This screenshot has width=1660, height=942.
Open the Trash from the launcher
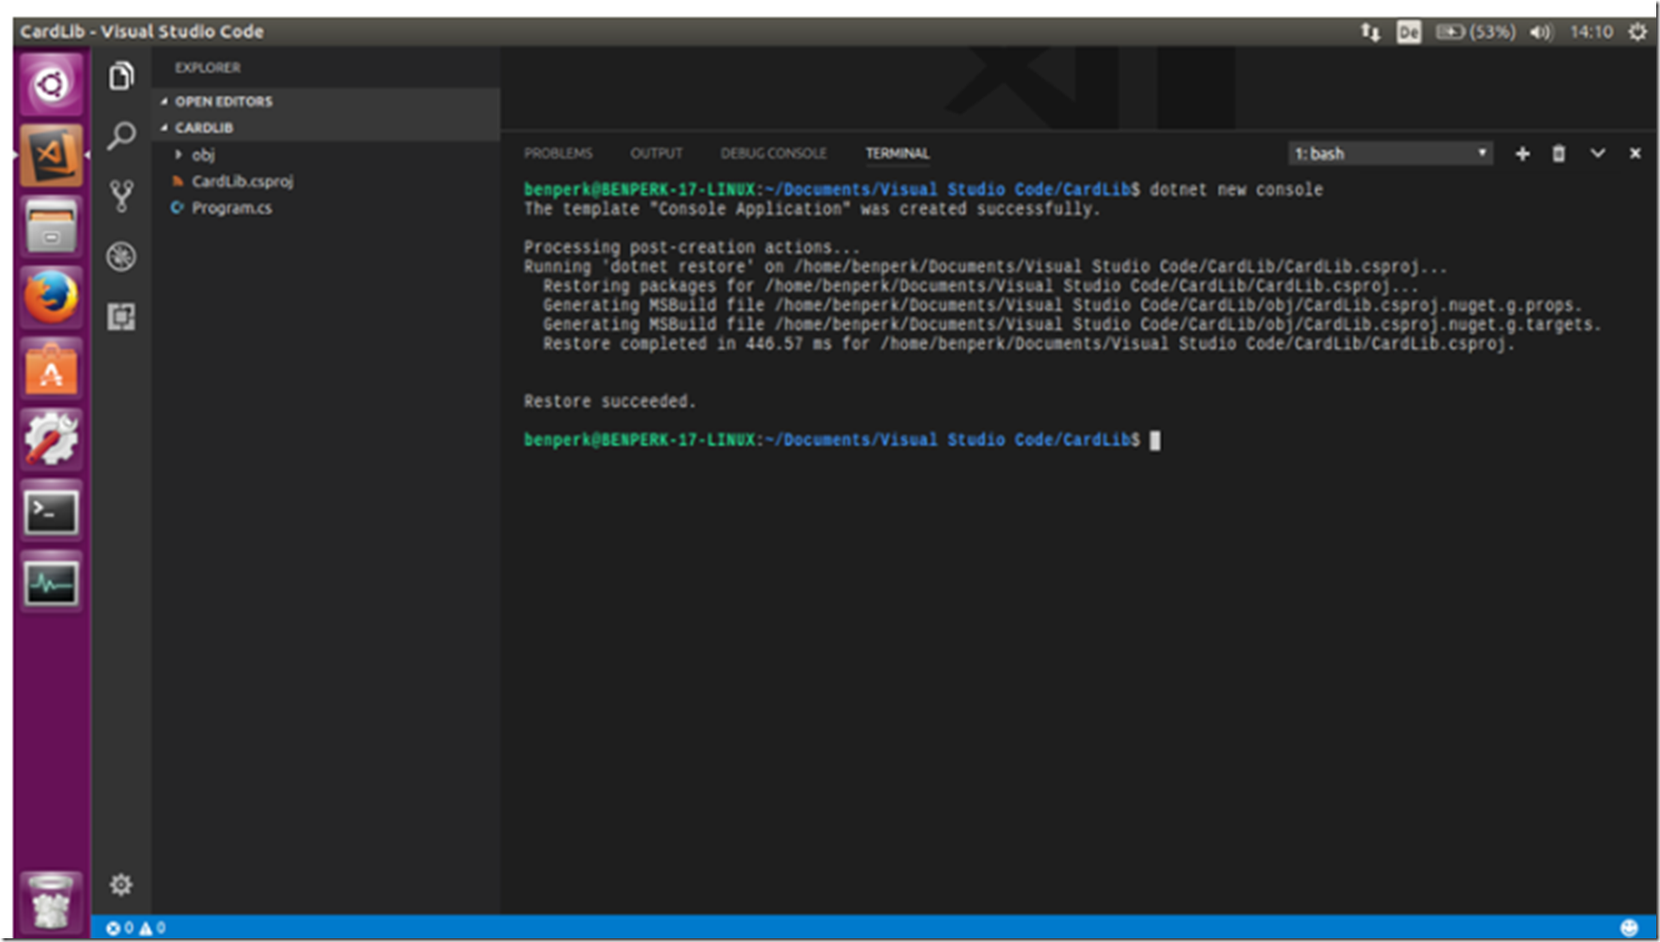tap(51, 901)
